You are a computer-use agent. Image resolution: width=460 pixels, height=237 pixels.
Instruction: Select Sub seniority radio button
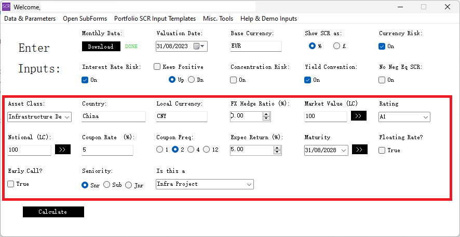point(107,185)
